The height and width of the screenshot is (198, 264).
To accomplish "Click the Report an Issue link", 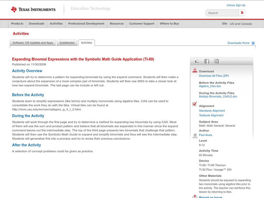I will (211, 197).
